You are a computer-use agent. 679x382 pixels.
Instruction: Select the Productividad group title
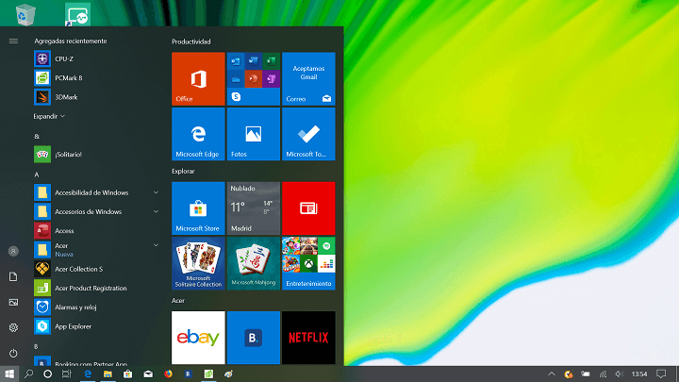pos(190,42)
